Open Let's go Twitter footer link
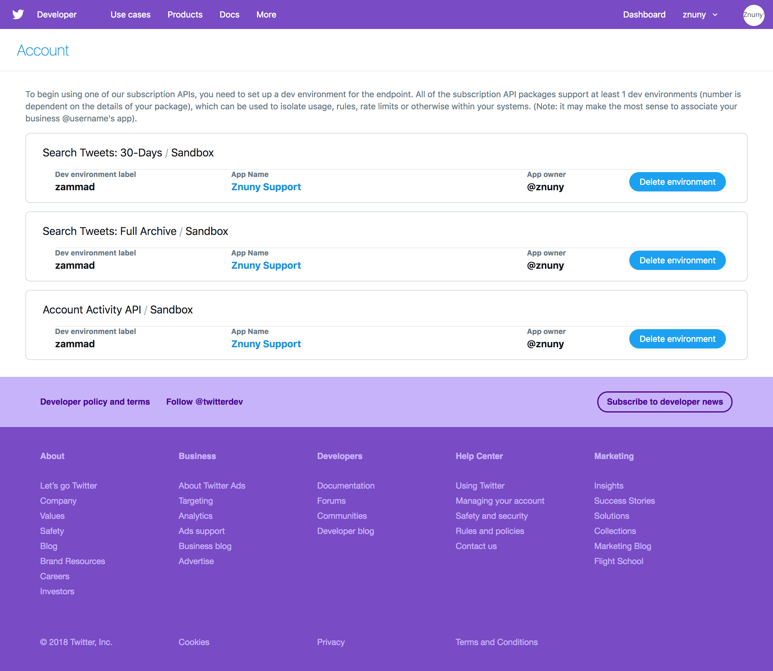The image size is (773, 671). (69, 486)
